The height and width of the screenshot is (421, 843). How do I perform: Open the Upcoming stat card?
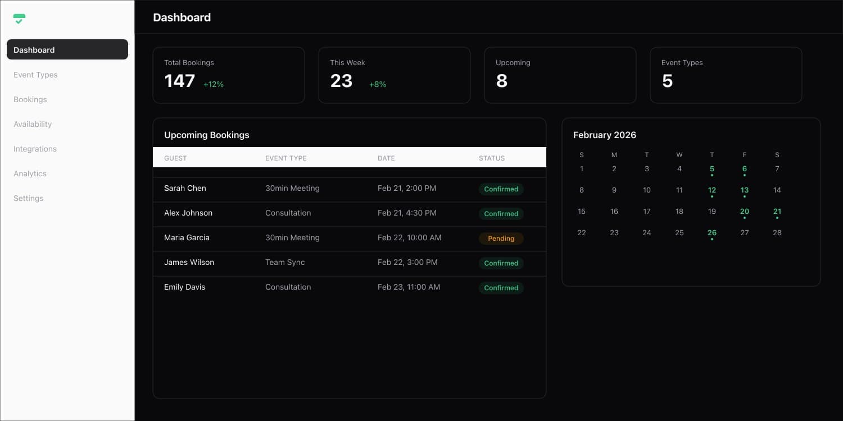560,75
